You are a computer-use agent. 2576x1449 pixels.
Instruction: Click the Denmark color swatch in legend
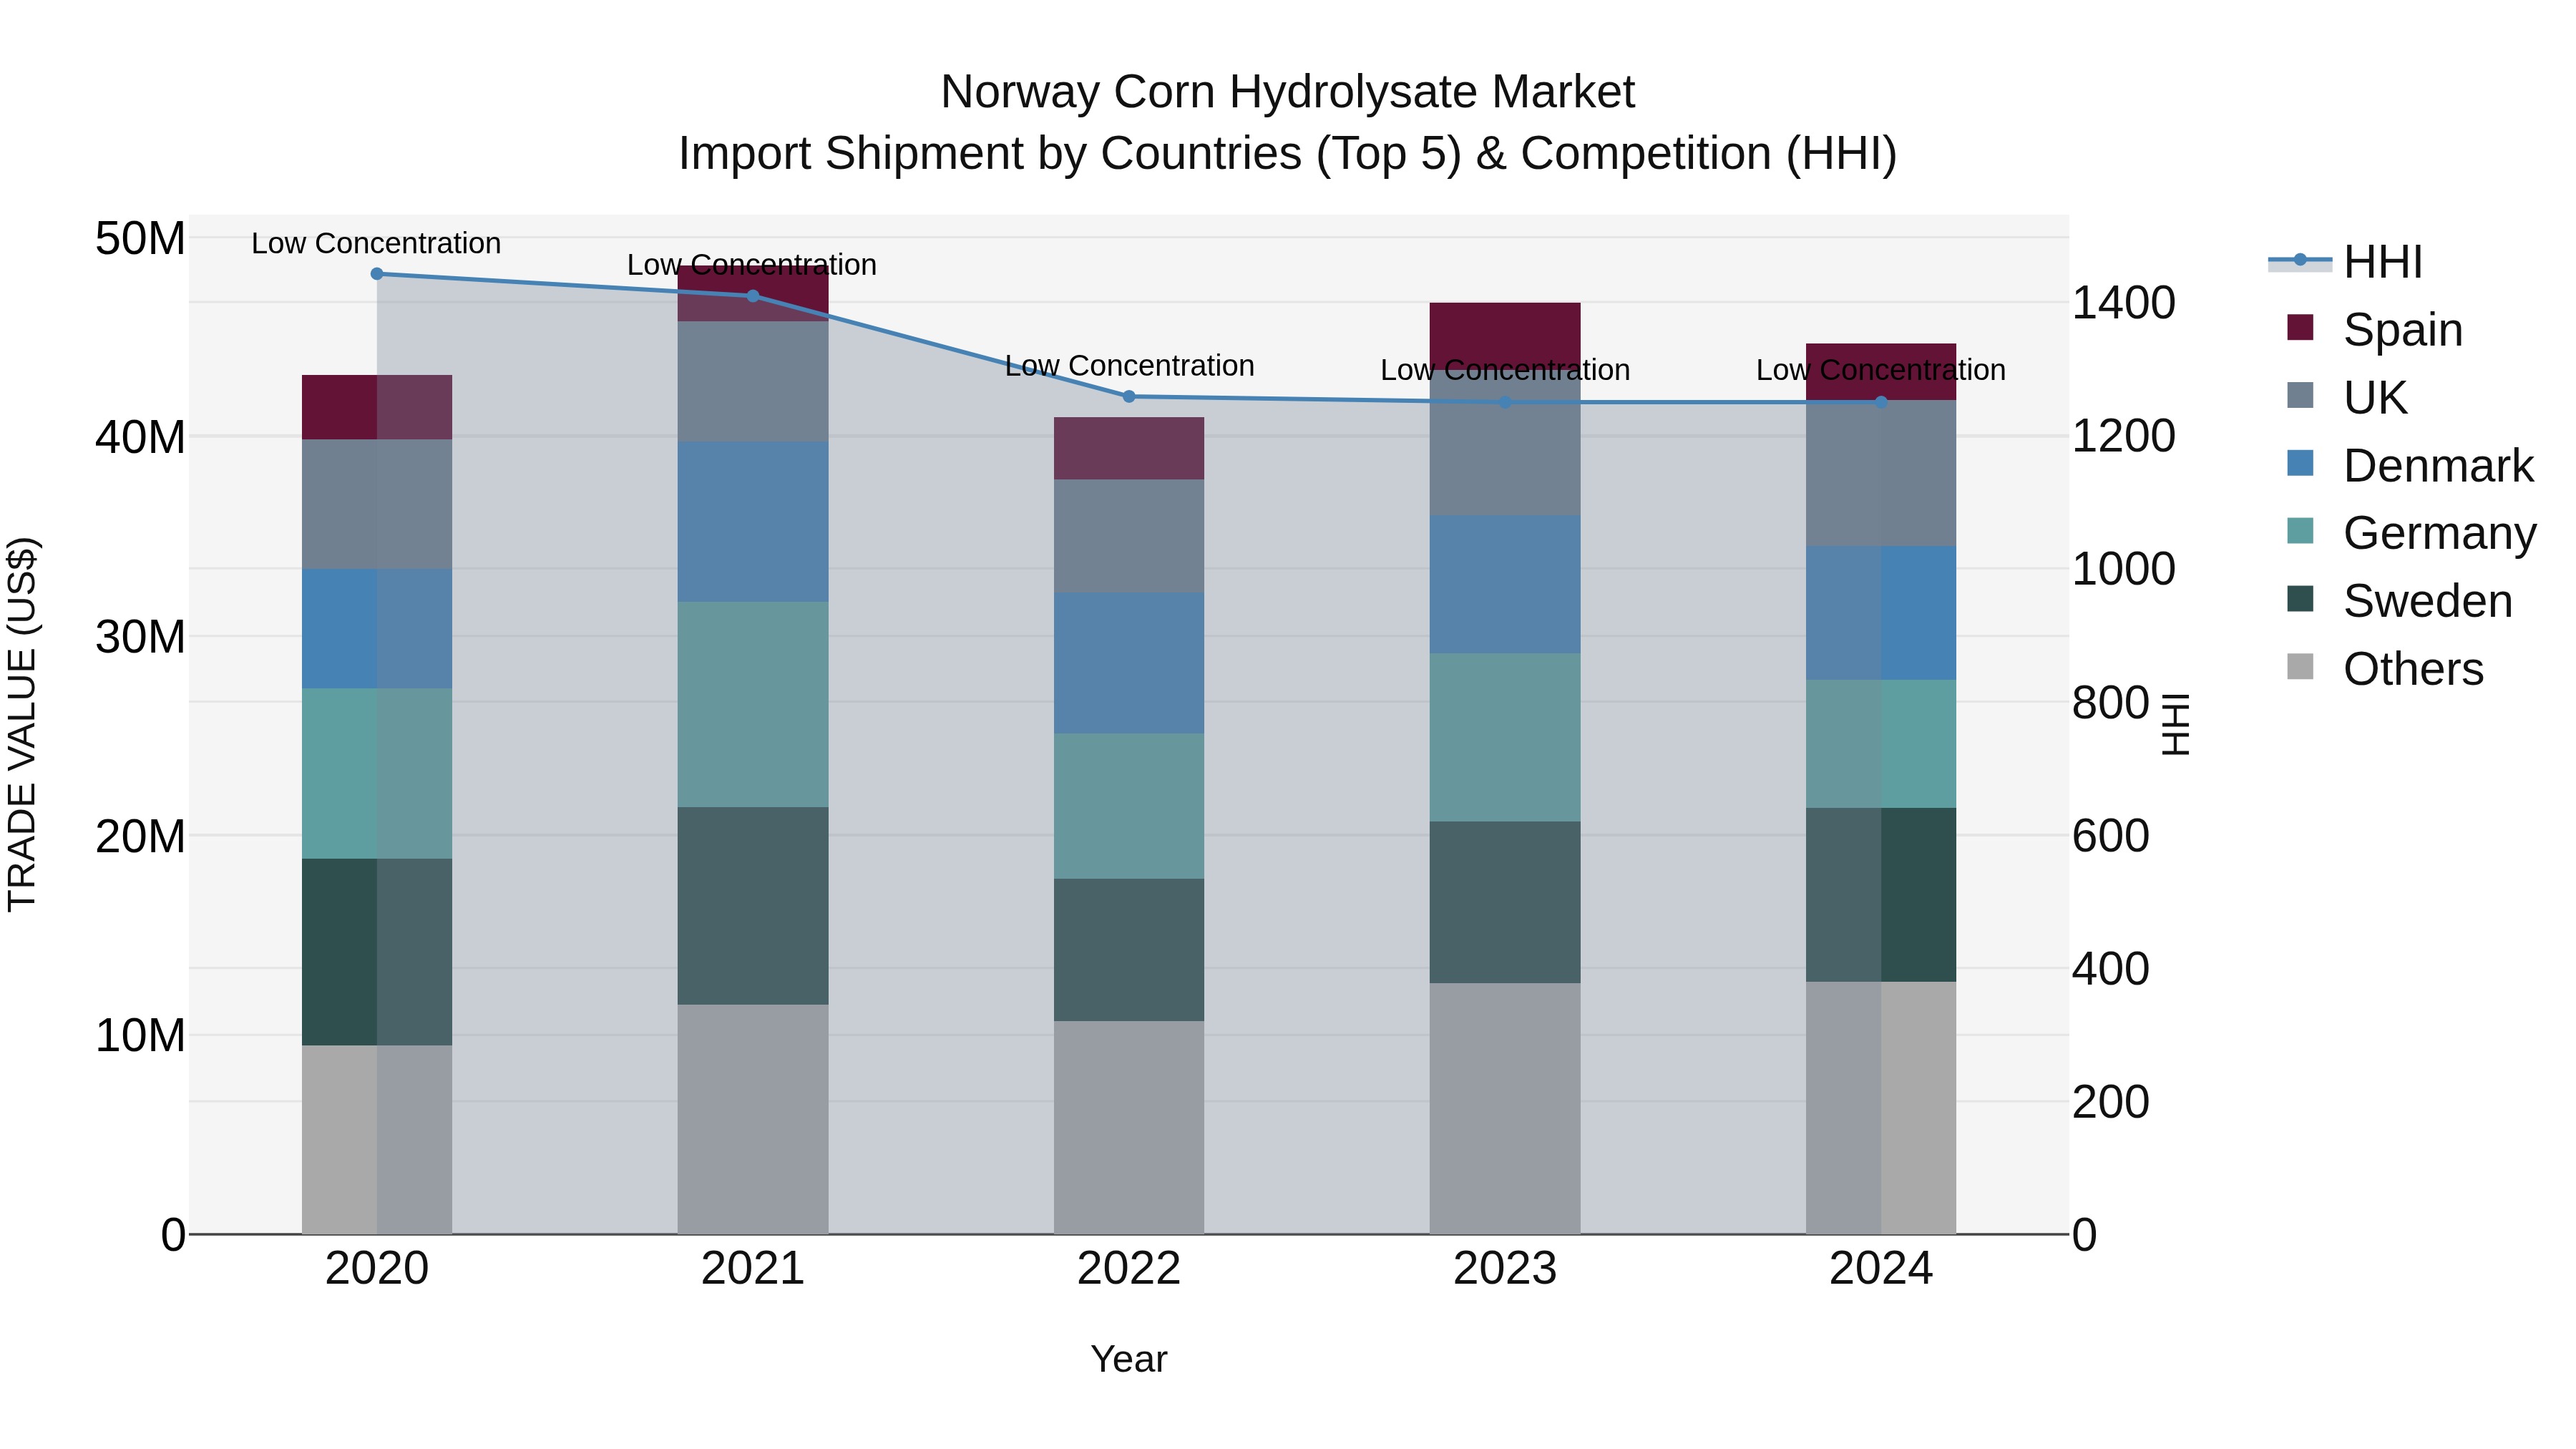(x=2300, y=463)
